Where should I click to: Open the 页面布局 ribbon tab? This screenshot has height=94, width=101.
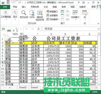pyautogui.click(x=35, y=7)
